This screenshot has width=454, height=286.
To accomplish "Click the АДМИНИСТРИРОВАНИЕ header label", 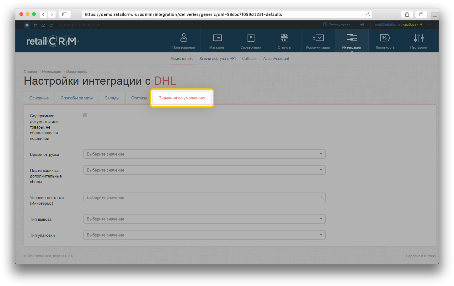I will [x=80, y=25].
